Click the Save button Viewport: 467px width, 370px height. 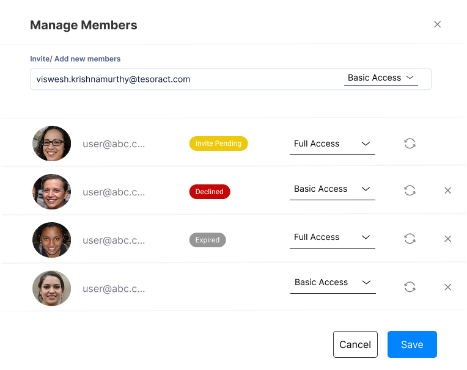click(412, 344)
